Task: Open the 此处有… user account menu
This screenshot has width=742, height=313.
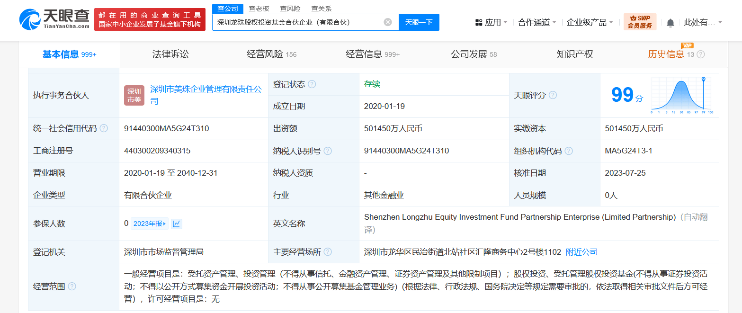Action: click(703, 22)
